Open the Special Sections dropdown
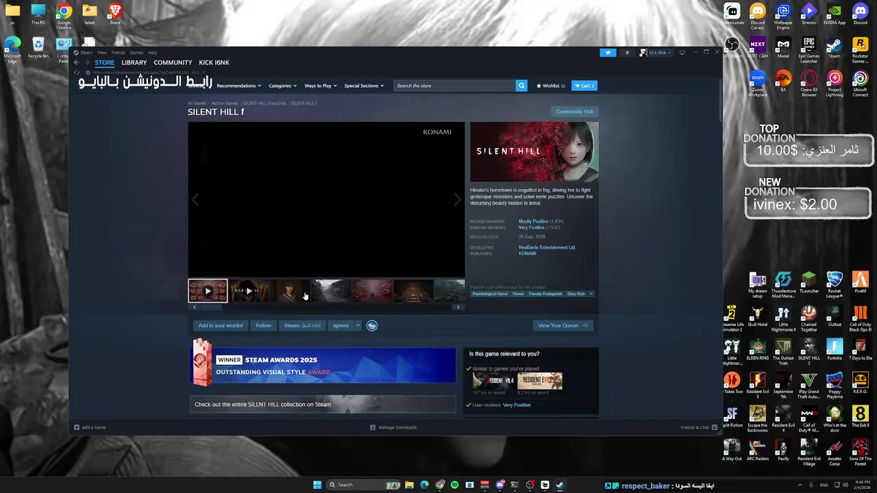This screenshot has height=493, width=877. pos(364,86)
